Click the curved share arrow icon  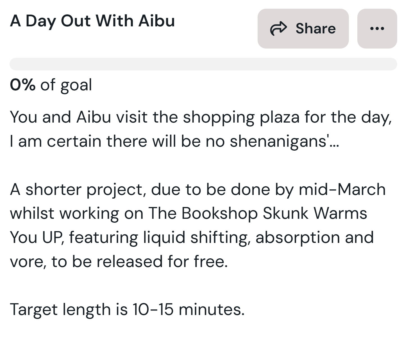(278, 29)
